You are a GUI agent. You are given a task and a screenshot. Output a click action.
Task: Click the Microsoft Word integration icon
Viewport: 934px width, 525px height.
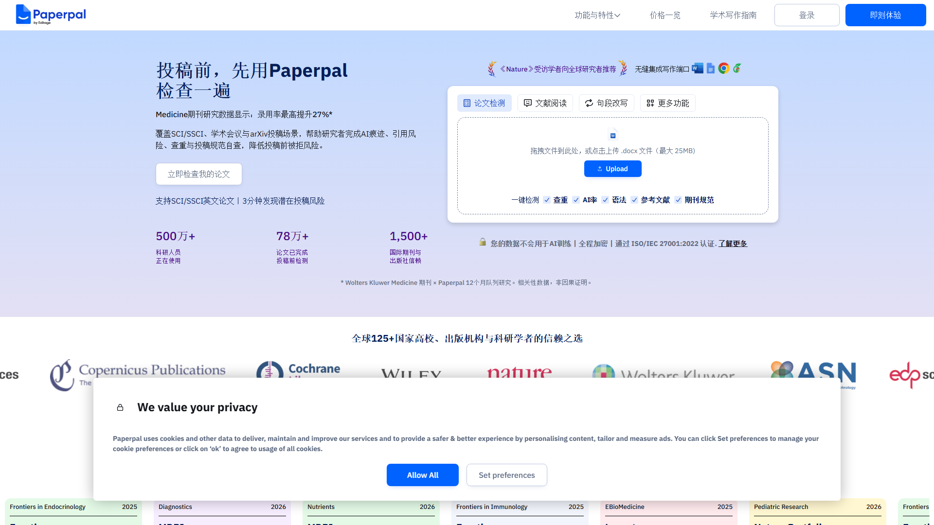pos(698,69)
